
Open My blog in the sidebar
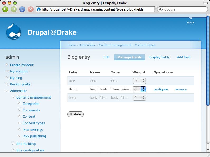[x=16, y=78]
